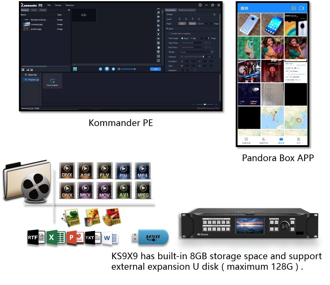
Task: Click the fit-to-window crossed square tool
Action: pos(159,43)
